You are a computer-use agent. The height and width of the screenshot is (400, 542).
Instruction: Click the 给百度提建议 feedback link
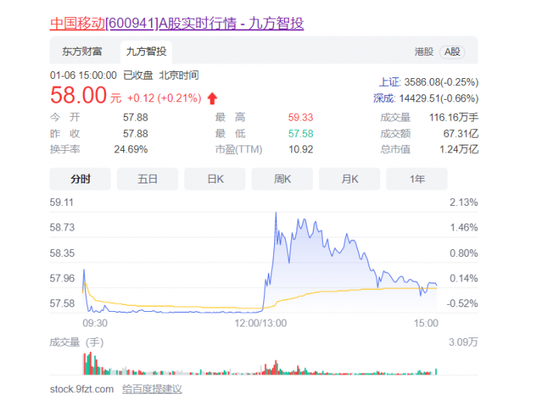pos(152,389)
